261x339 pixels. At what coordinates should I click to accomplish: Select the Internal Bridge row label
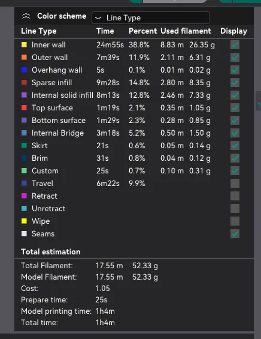(x=57, y=133)
